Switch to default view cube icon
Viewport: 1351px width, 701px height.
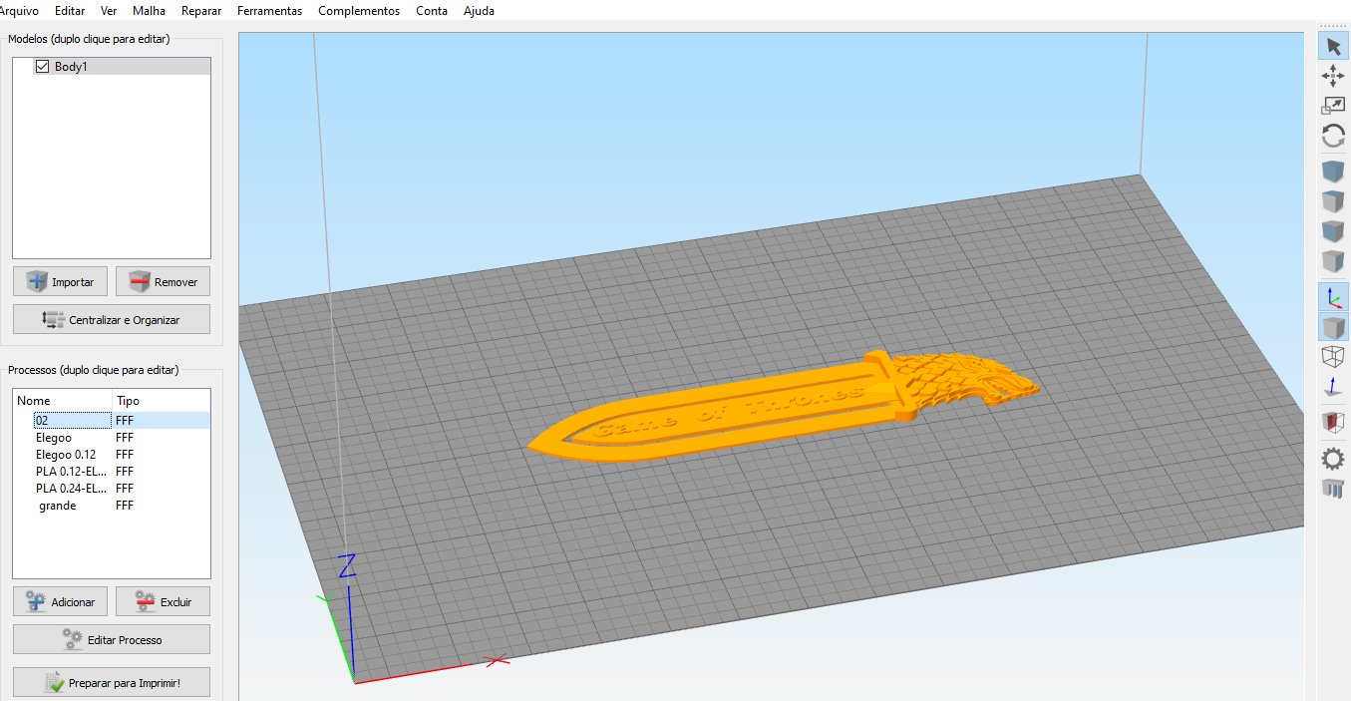(1333, 172)
